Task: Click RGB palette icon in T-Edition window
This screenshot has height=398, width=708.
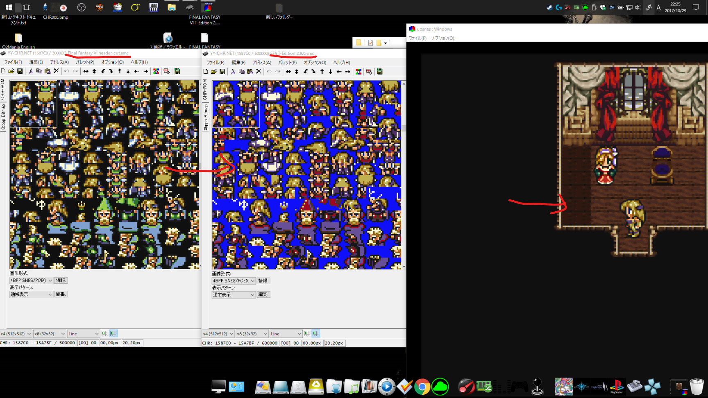Action: click(359, 72)
